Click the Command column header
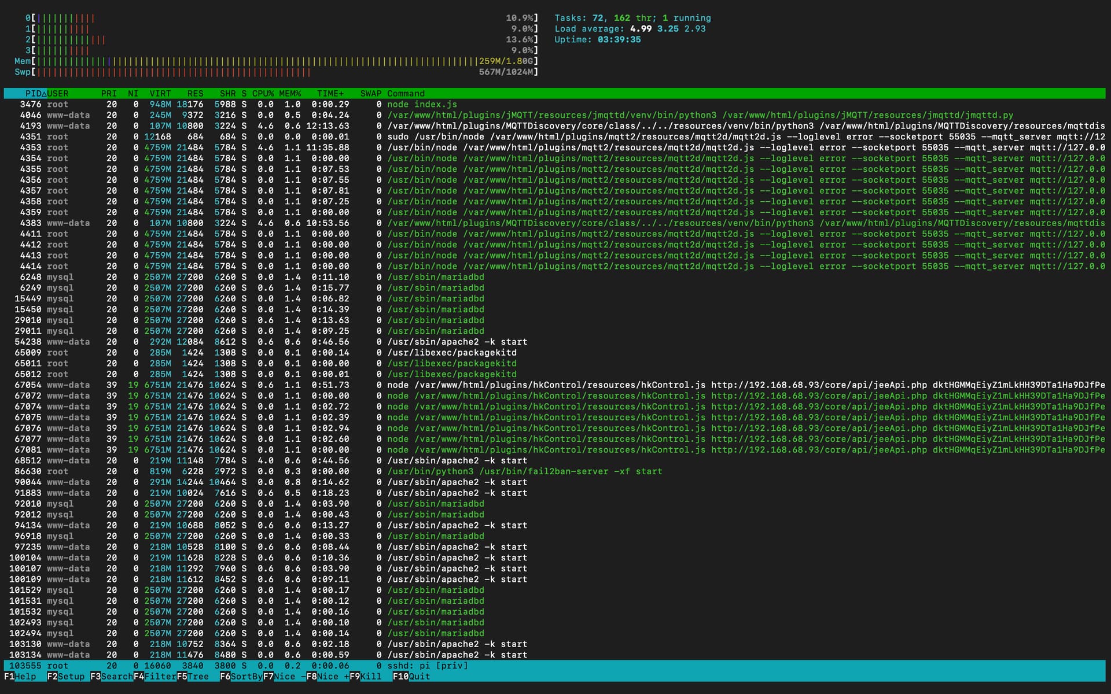This screenshot has height=694, width=1111. point(406,93)
